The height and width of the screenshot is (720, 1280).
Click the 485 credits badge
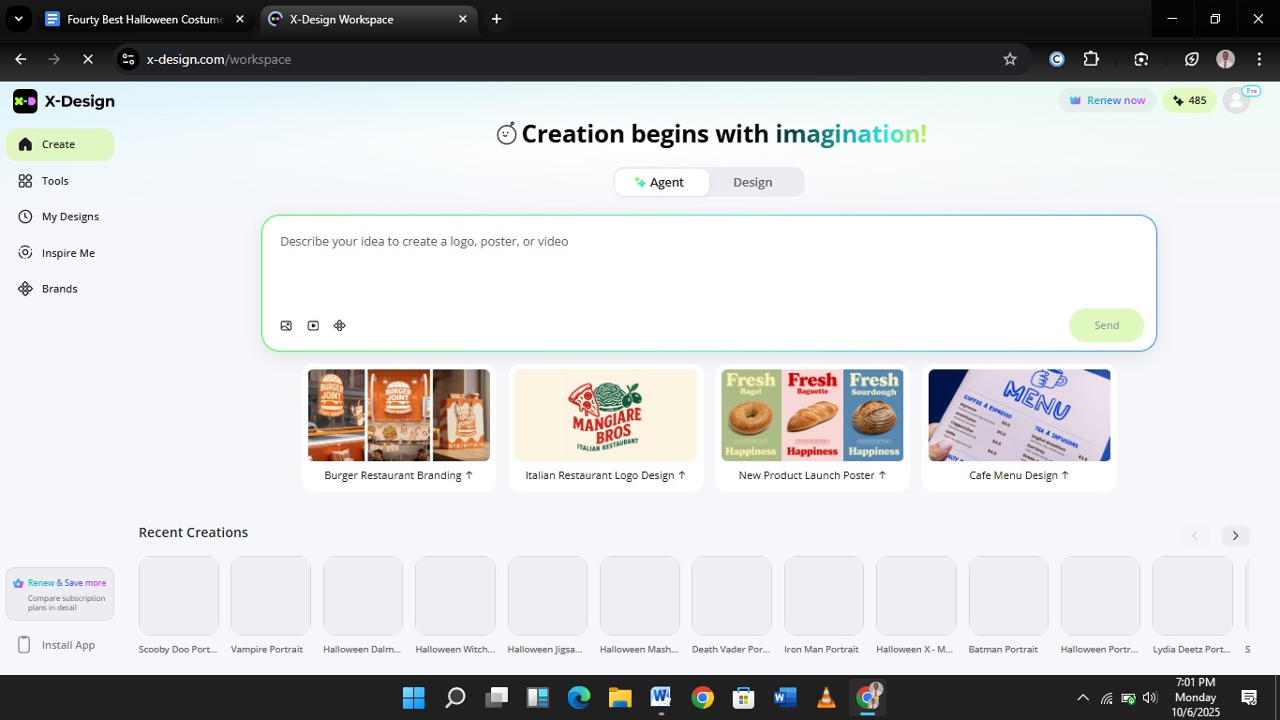(1189, 100)
